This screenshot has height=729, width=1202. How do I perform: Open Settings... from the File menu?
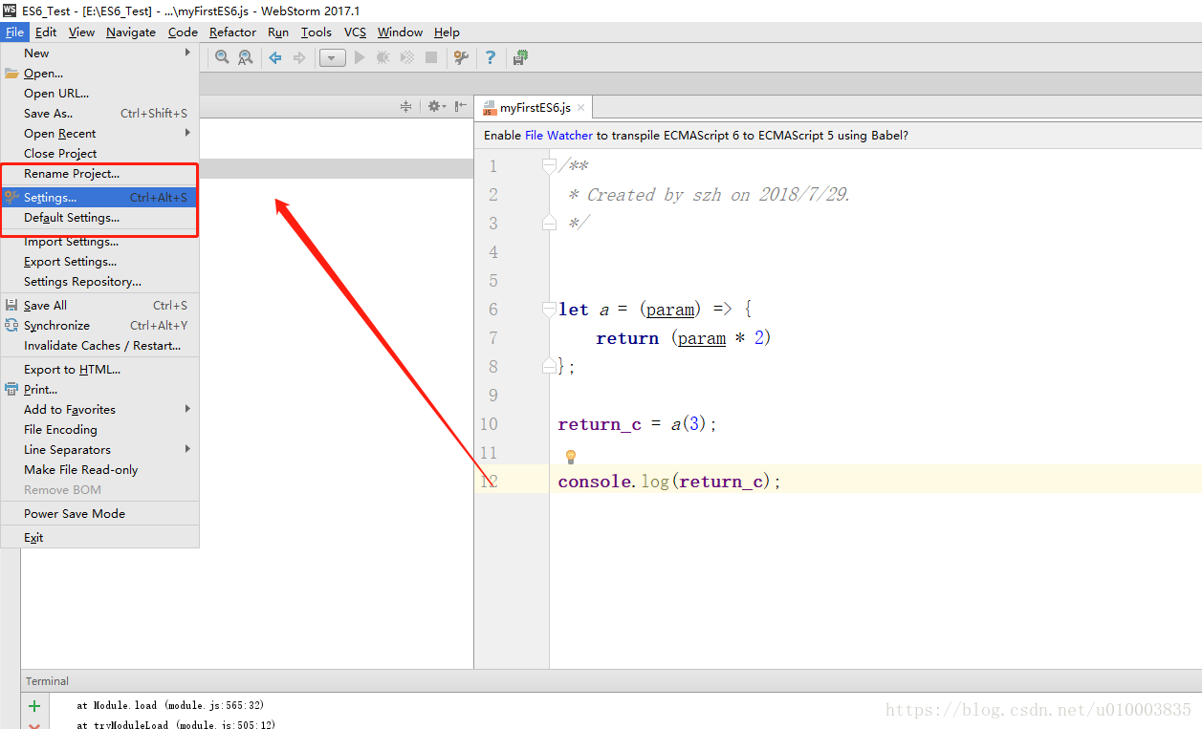click(99, 198)
